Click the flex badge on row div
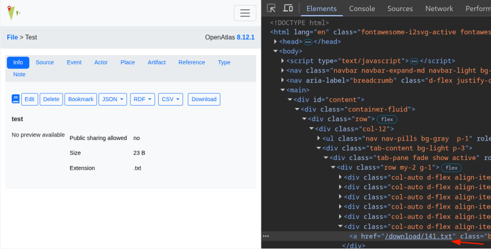The height and width of the screenshot is (249, 491). tap(387, 119)
